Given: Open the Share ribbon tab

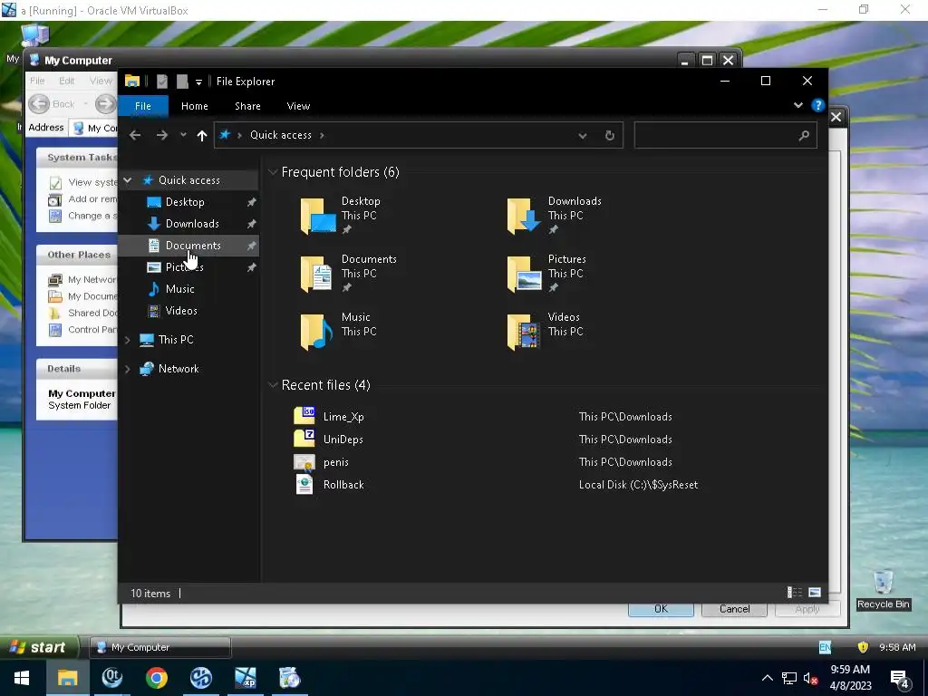Looking at the screenshot, I should (x=247, y=106).
